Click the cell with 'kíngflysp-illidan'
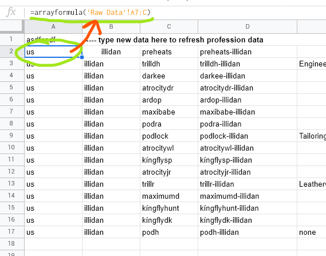326x256 pixels. point(248,160)
